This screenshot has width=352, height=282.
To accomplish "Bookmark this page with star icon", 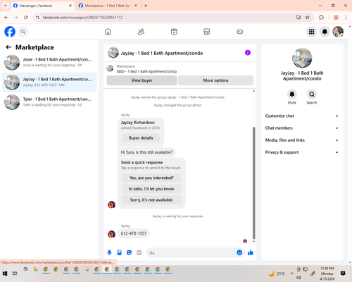I will click(x=308, y=18).
